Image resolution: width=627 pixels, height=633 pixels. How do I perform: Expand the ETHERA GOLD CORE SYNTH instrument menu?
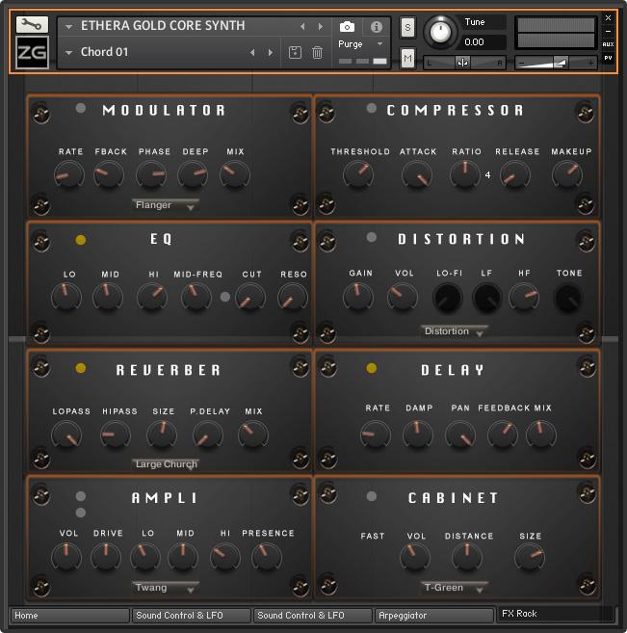(x=68, y=27)
